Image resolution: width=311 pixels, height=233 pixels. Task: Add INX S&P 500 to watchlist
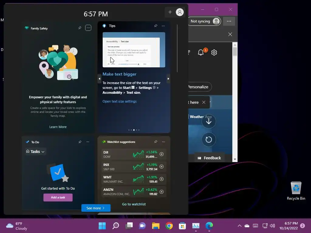pos(162,167)
